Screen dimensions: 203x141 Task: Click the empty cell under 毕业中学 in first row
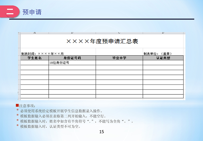pos(119,63)
